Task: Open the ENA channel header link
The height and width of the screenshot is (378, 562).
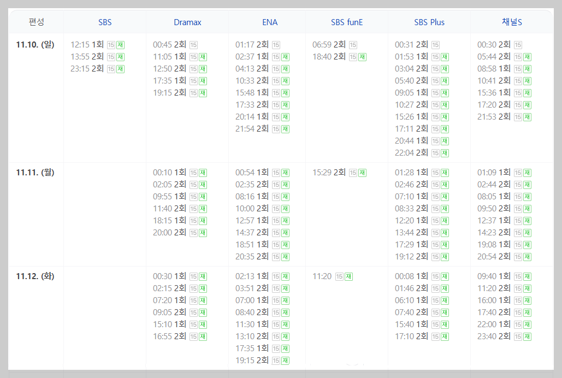Action: tap(270, 22)
